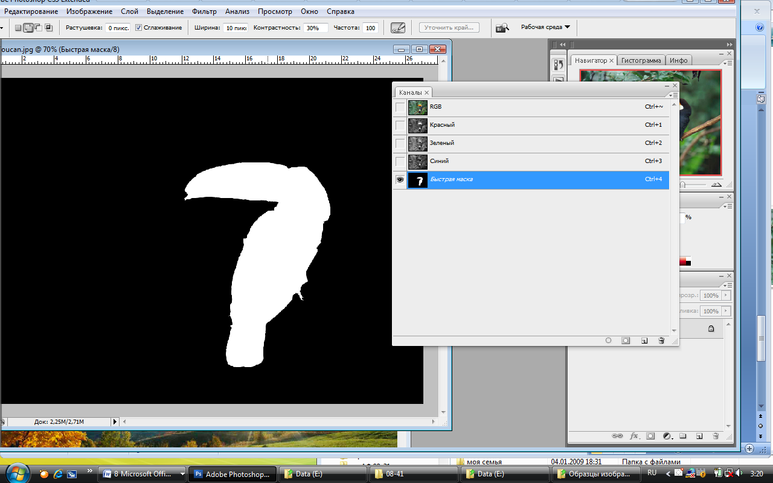Select the Subtract from selection mode icon
773x483 pixels.
pyautogui.click(x=37, y=28)
